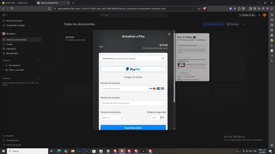Image resolution: width=275 pixels, height=154 pixels.
Task: Click the purple extension icon in toolbar
Action: tap(230, 9)
